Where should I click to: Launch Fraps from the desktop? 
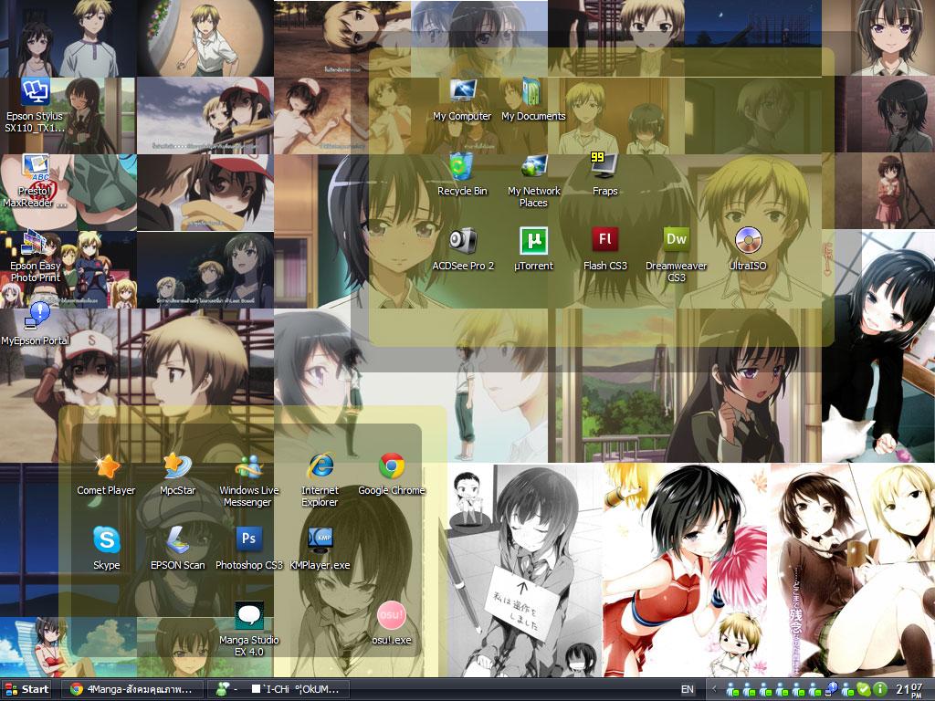point(604,174)
